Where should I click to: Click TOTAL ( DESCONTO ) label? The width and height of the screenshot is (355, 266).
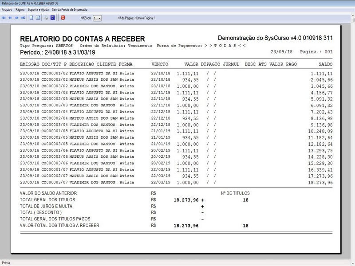(41, 212)
